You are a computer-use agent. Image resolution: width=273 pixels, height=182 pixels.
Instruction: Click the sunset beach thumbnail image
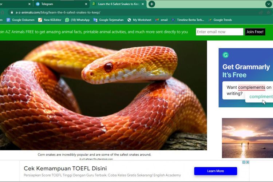pos(247,138)
